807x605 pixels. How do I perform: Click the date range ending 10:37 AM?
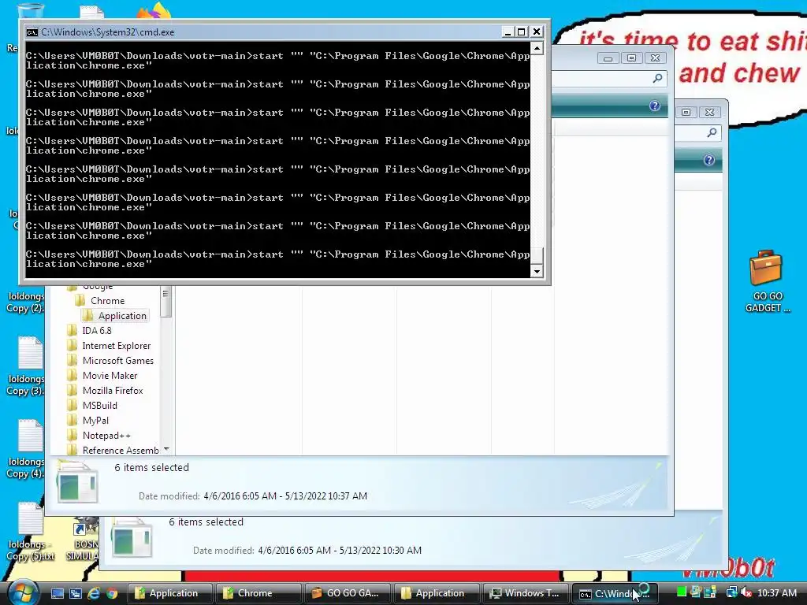[285, 496]
